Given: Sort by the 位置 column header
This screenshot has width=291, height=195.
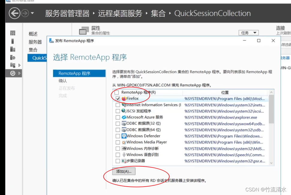Looking at the screenshot, I should pos(225,93).
